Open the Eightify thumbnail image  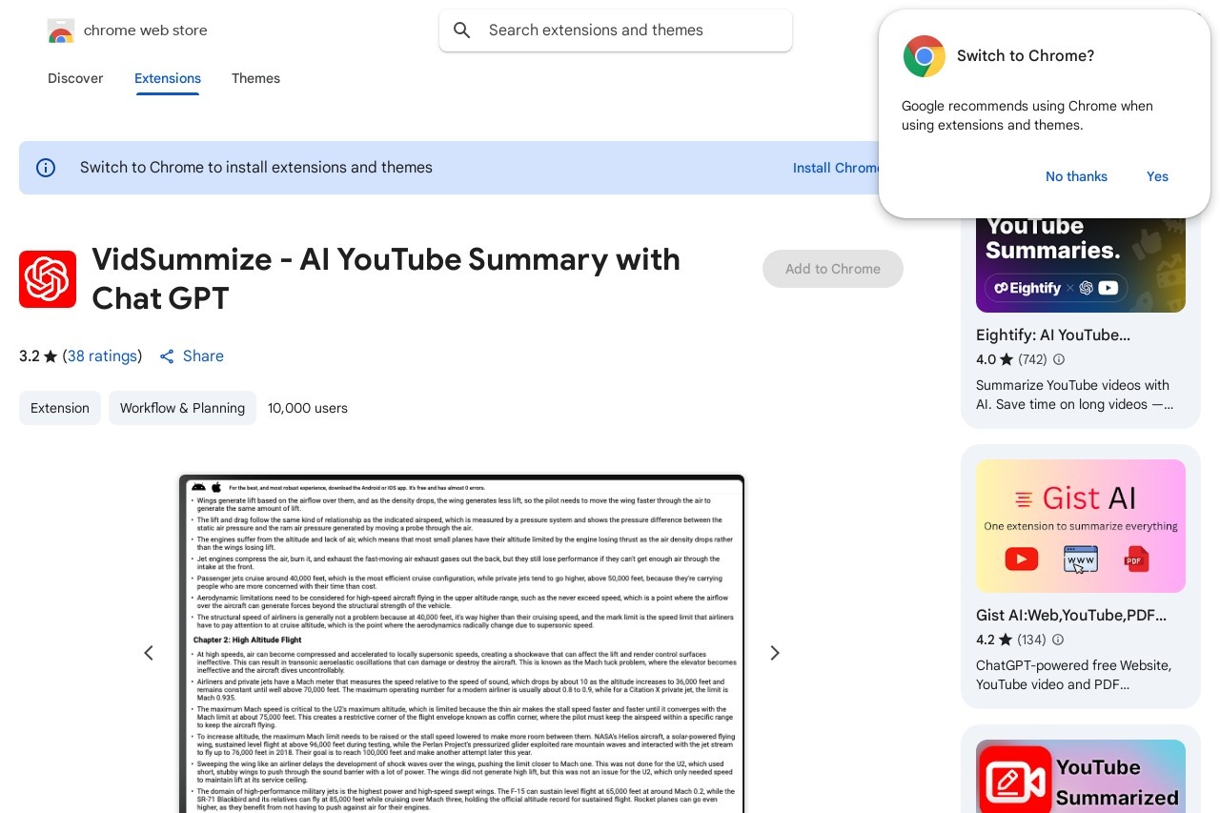[1081, 264]
